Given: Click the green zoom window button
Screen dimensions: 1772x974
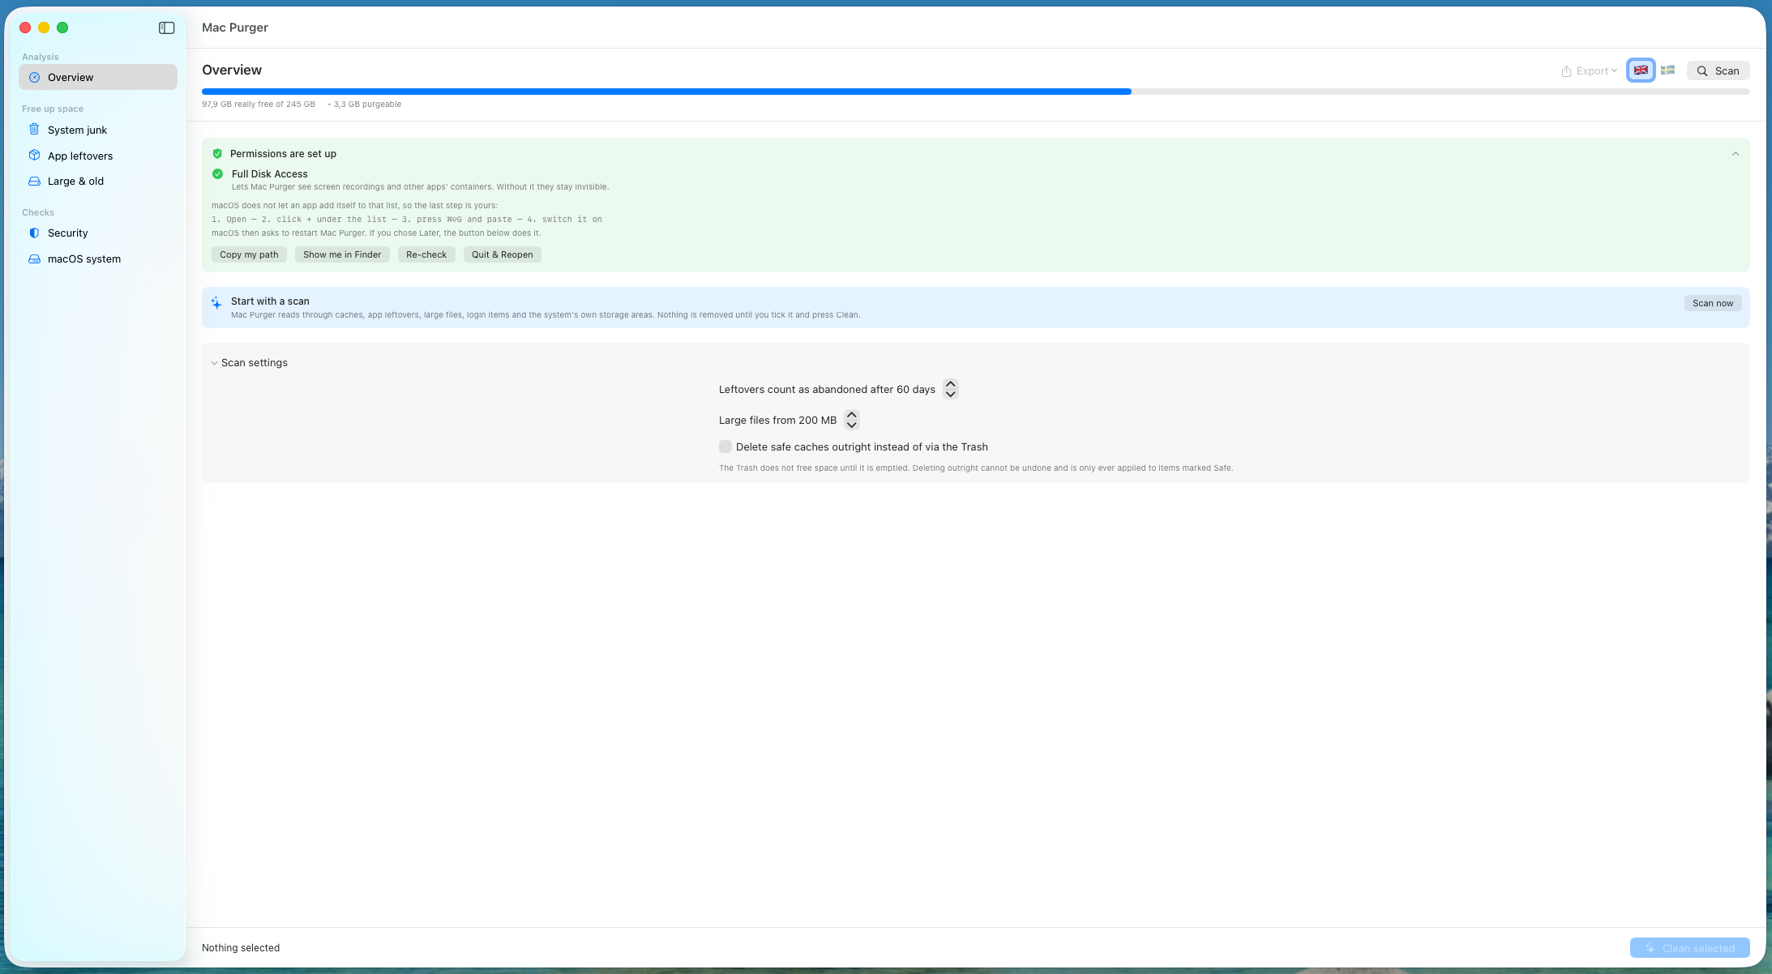Looking at the screenshot, I should click(62, 28).
